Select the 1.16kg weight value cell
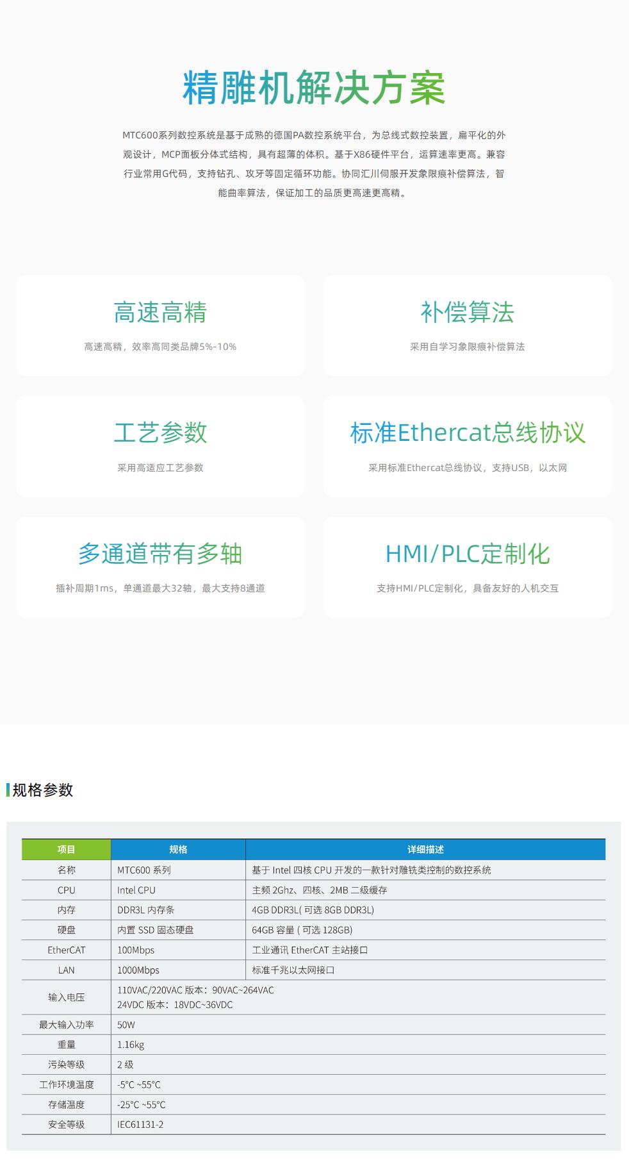This screenshot has height=1160, width=629. coord(358,1044)
